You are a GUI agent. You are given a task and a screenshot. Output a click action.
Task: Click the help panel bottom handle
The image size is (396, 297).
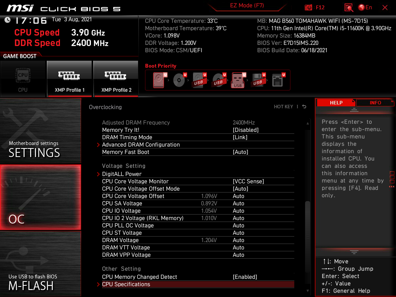[x=354, y=252]
